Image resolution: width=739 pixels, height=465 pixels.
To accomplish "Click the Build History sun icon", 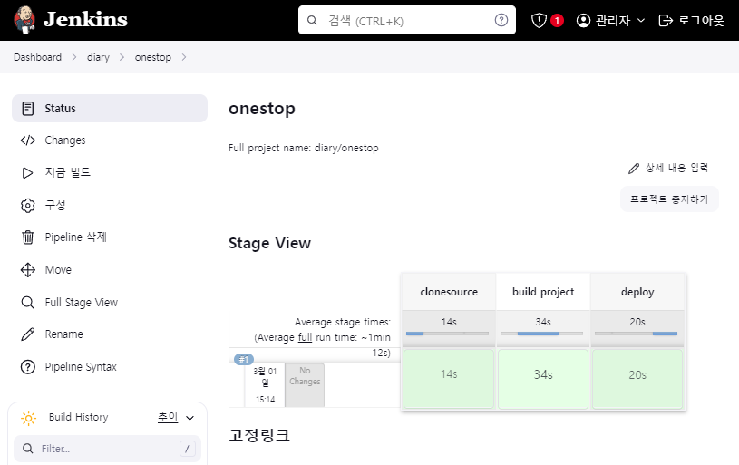I will [28, 418].
